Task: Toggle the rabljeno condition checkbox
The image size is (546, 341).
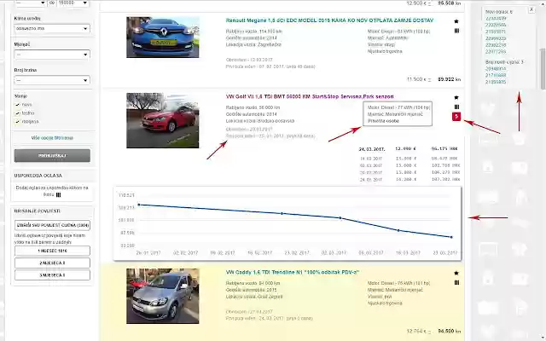Action: tap(17, 121)
